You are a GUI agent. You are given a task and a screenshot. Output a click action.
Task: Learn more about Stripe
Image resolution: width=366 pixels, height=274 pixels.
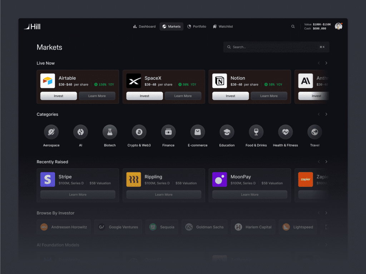[78, 194]
